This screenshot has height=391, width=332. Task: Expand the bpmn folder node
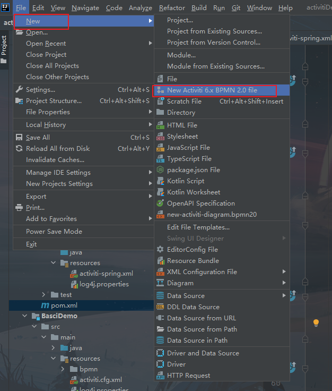(x=63, y=369)
